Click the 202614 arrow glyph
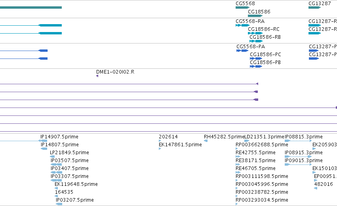This screenshot has height=206, width=337. pos(160,141)
